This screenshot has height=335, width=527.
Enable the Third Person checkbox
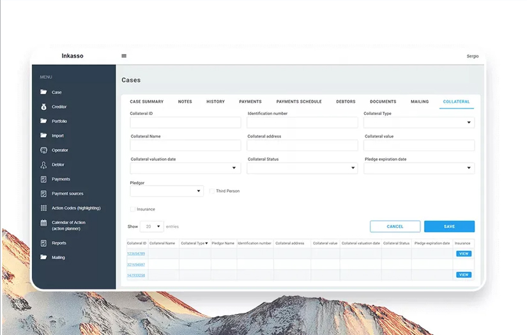pyautogui.click(x=212, y=191)
